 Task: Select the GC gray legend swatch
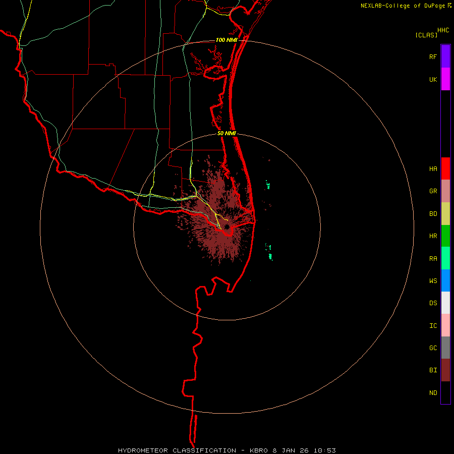[445, 348]
